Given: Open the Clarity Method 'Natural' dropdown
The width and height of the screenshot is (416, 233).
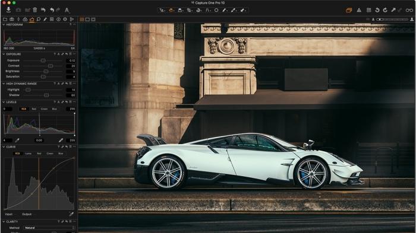Looking at the screenshot, I should pyautogui.click(x=49, y=228).
